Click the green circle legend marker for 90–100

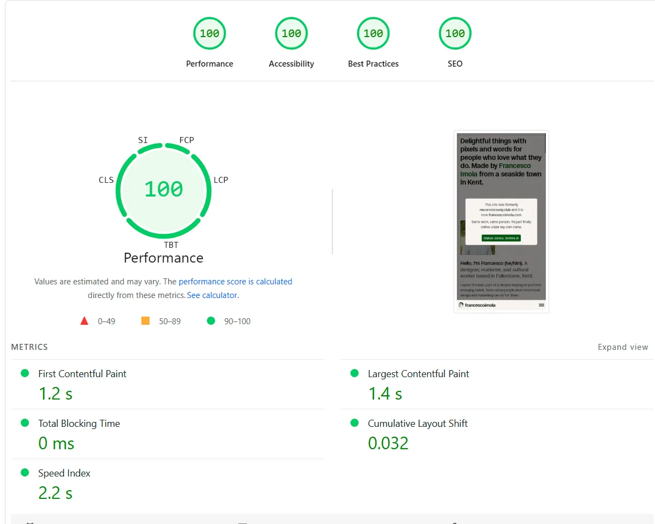211,321
